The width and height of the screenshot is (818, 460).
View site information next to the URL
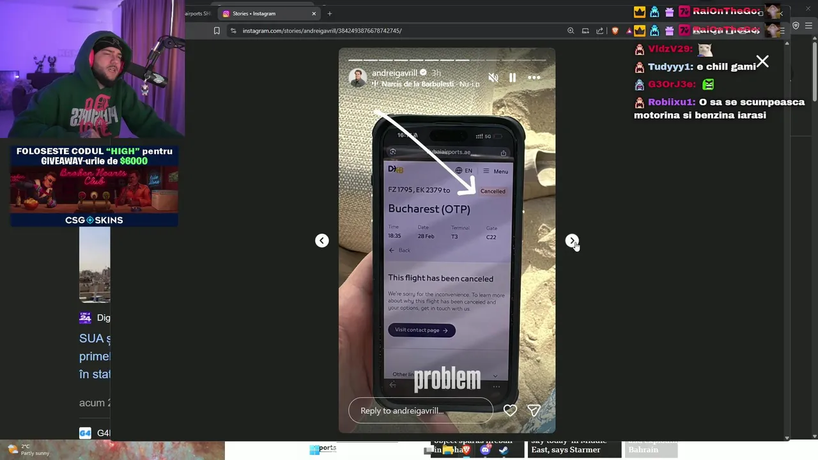(233, 31)
